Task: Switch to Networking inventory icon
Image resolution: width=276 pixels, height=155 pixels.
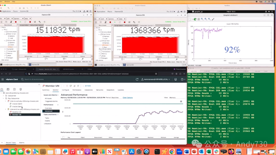Action: (21, 89)
